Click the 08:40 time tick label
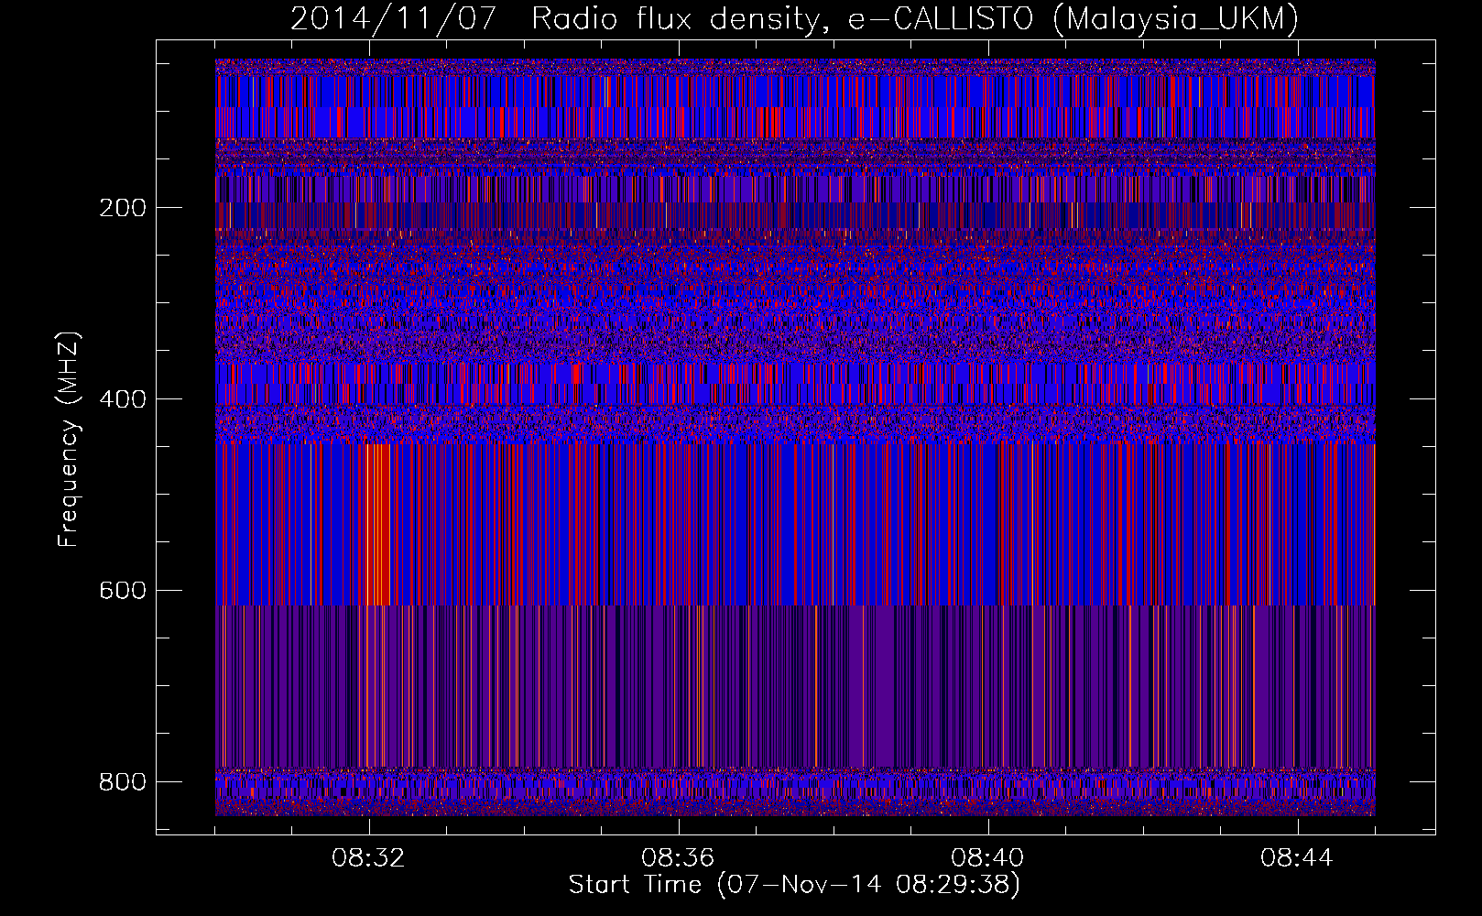Viewport: 1482px width, 916px height. (987, 858)
